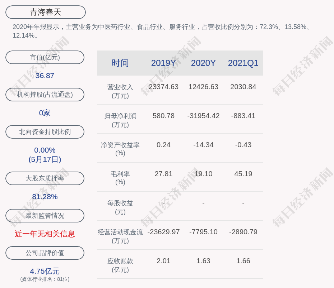Screen dimensions: 334x288
Task: Select the 经营活动现金流 2019Y value -23629.97
Action: [x=163, y=232]
